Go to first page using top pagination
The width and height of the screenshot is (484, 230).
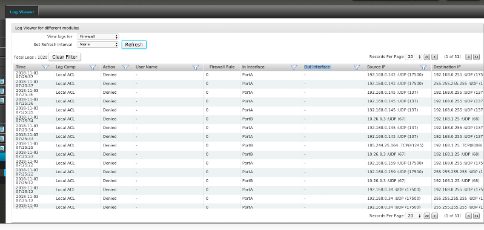click(427, 57)
